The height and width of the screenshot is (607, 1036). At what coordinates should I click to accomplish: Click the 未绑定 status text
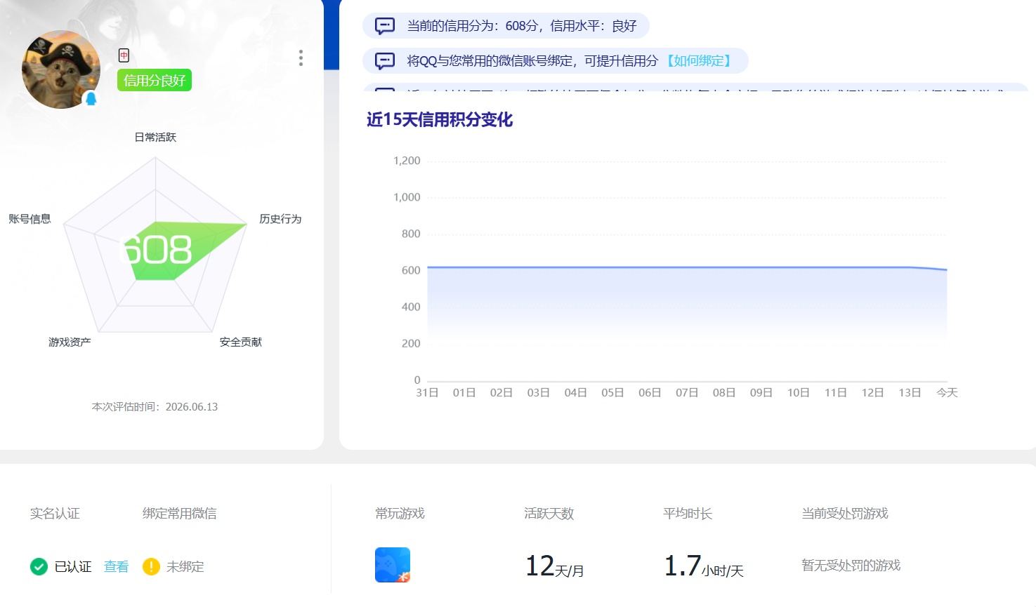pos(185,567)
